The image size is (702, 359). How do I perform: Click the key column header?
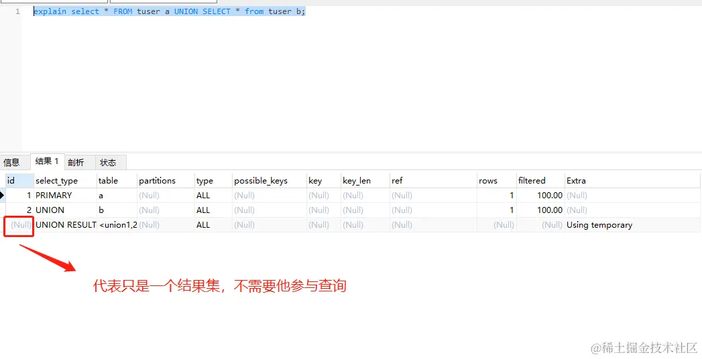click(x=323, y=181)
